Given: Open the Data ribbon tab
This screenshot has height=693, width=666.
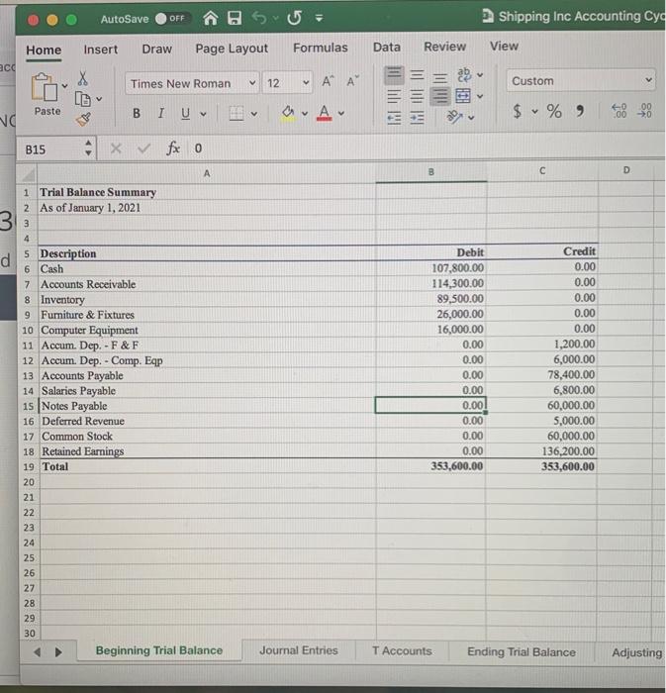Looking at the screenshot, I should pyautogui.click(x=387, y=47).
